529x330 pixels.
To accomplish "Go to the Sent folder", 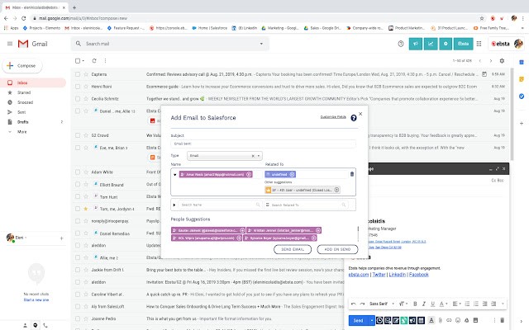I will pyautogui.click(x=22, y=112).
